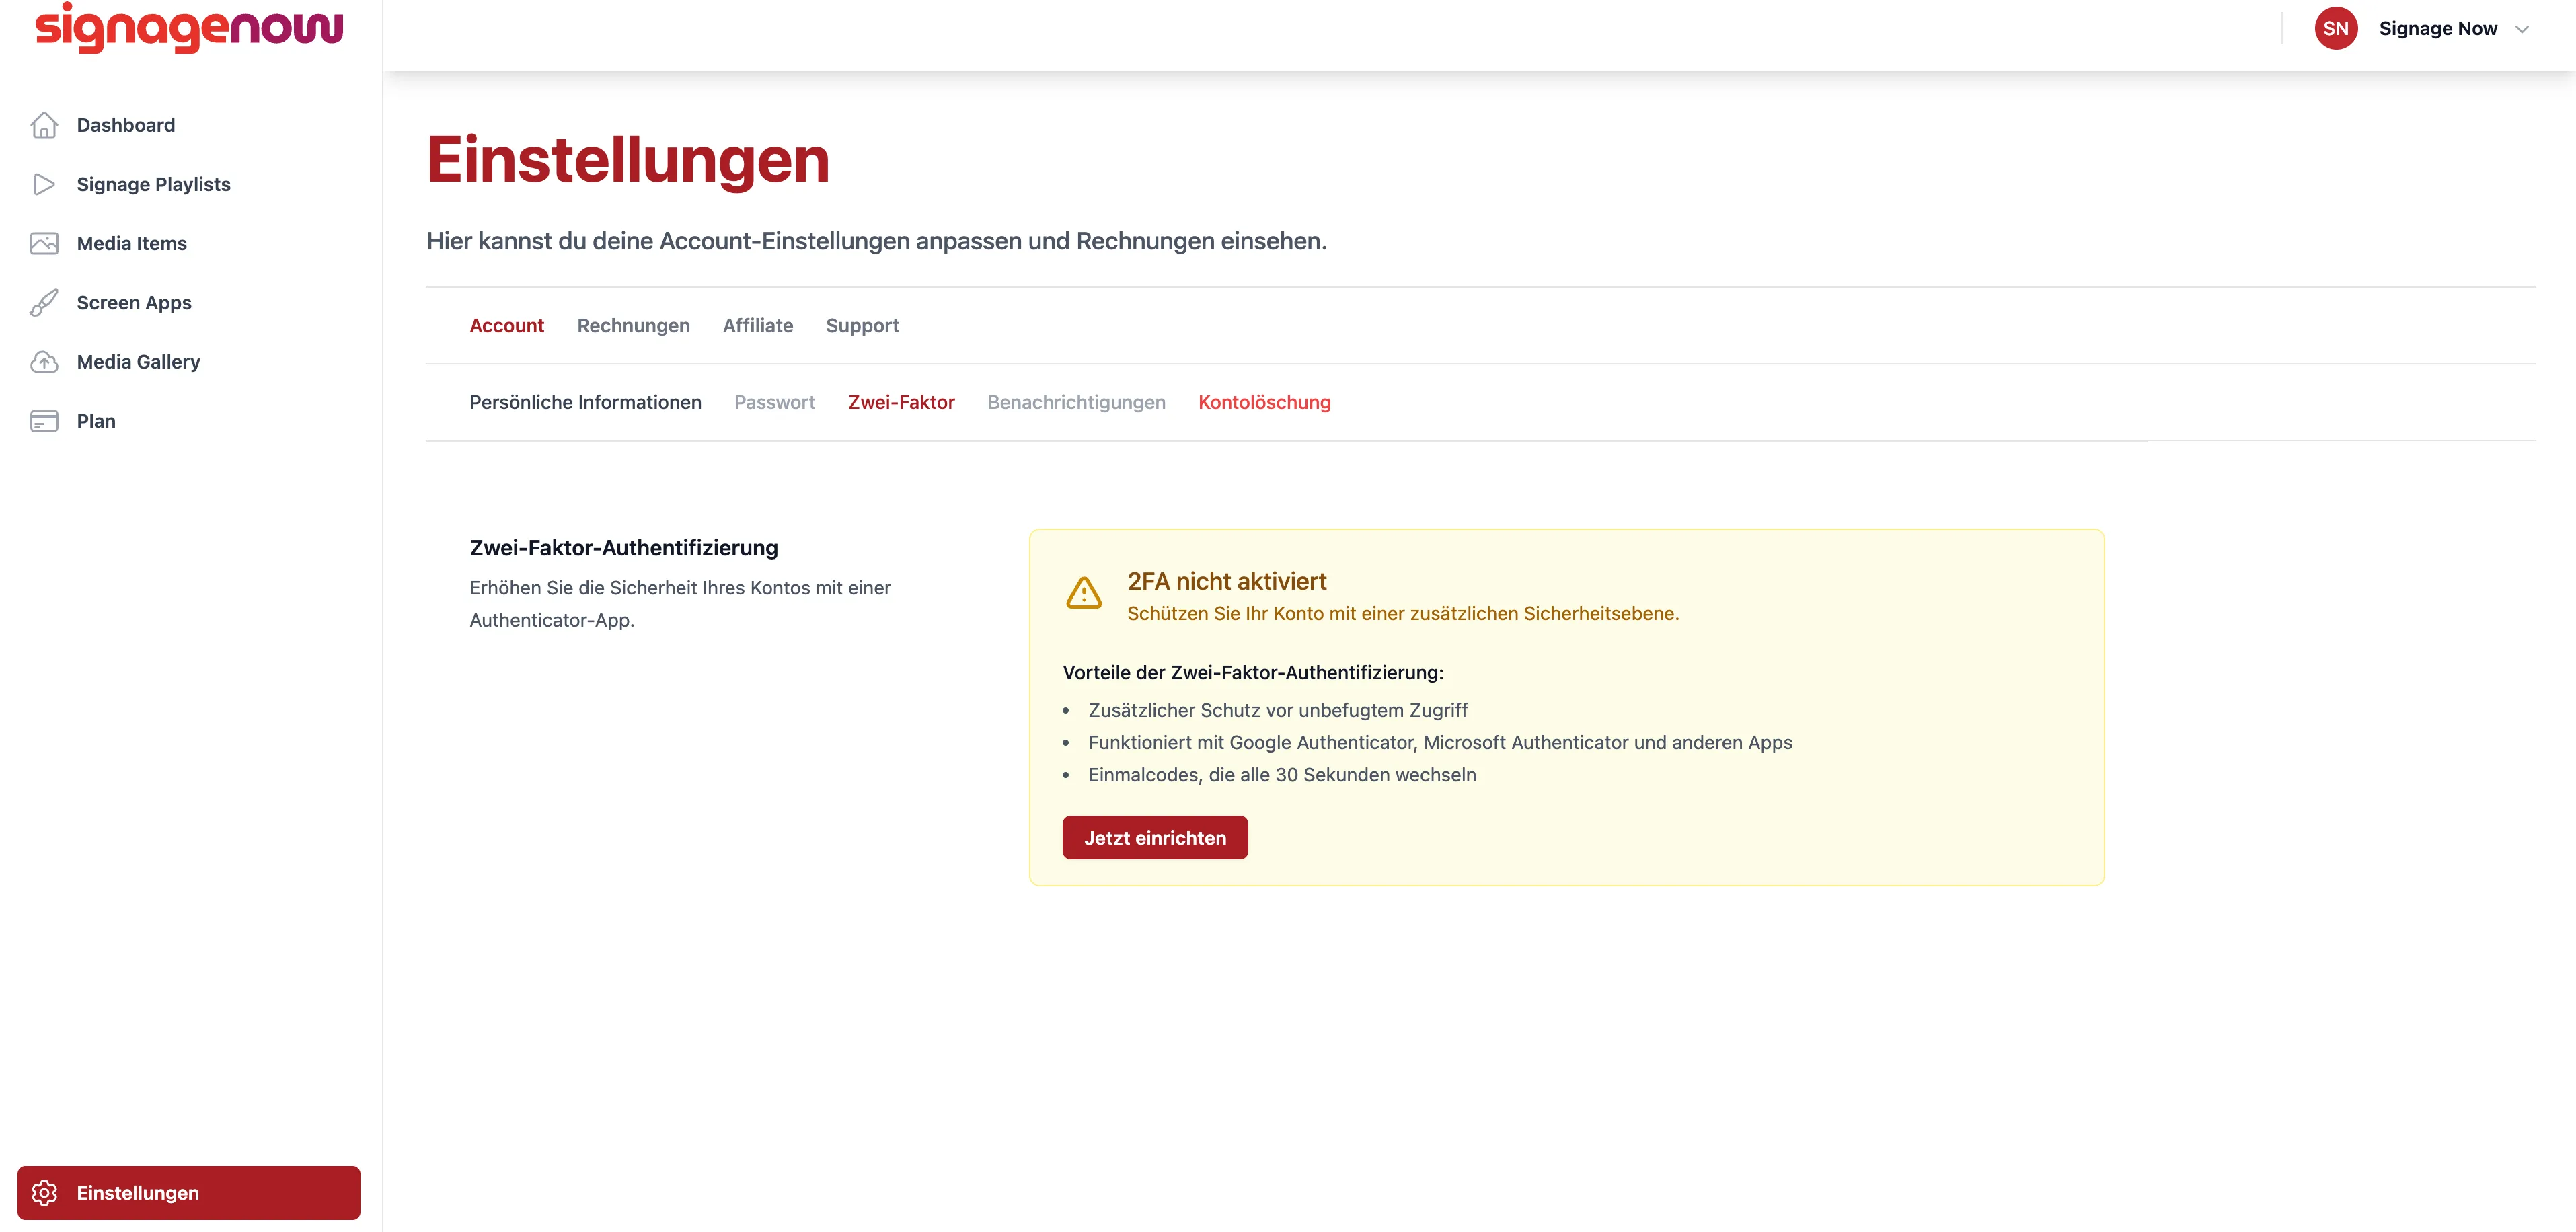The height and width of the screenshot is (1232, 2576).
Task: Click the 2FA warning triangle icon
Action: click(1084, 593)
